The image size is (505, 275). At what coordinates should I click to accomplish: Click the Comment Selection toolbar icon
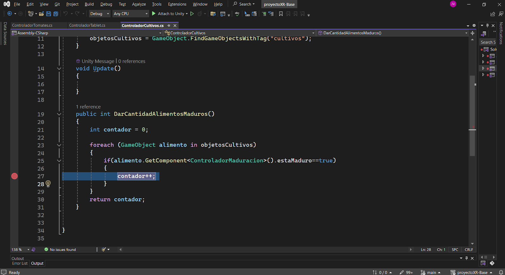264,14
